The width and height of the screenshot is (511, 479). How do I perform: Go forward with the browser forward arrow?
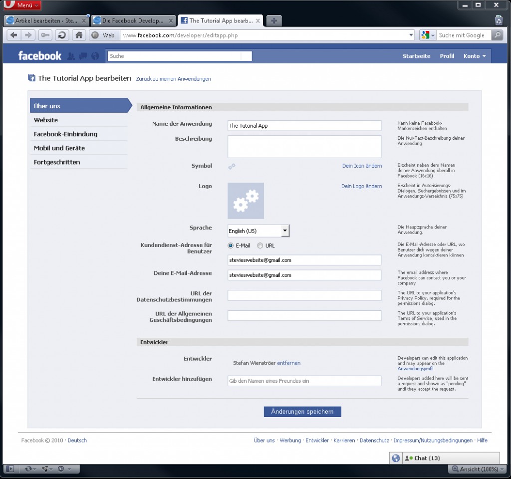tap(28, 35)
